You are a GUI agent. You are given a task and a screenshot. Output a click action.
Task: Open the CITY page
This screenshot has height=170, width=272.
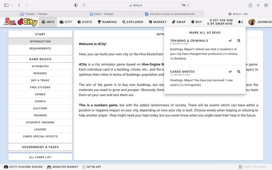coord(66,22)
